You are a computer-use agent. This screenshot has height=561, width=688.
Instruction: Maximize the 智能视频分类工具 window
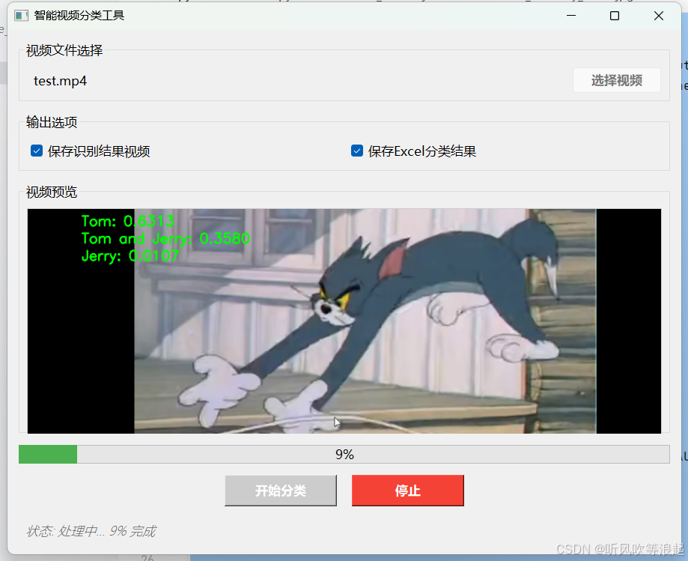[x=615, y=16]
